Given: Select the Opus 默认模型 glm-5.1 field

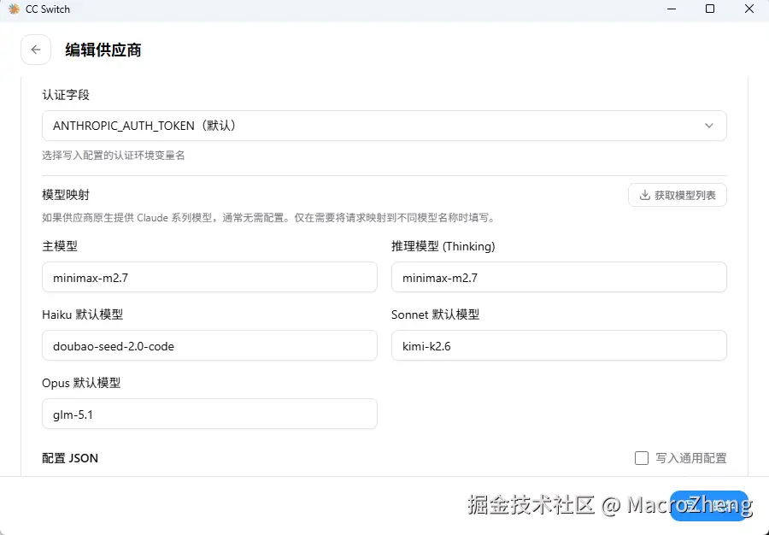Looking at the screenshot, I should point(209,414).
